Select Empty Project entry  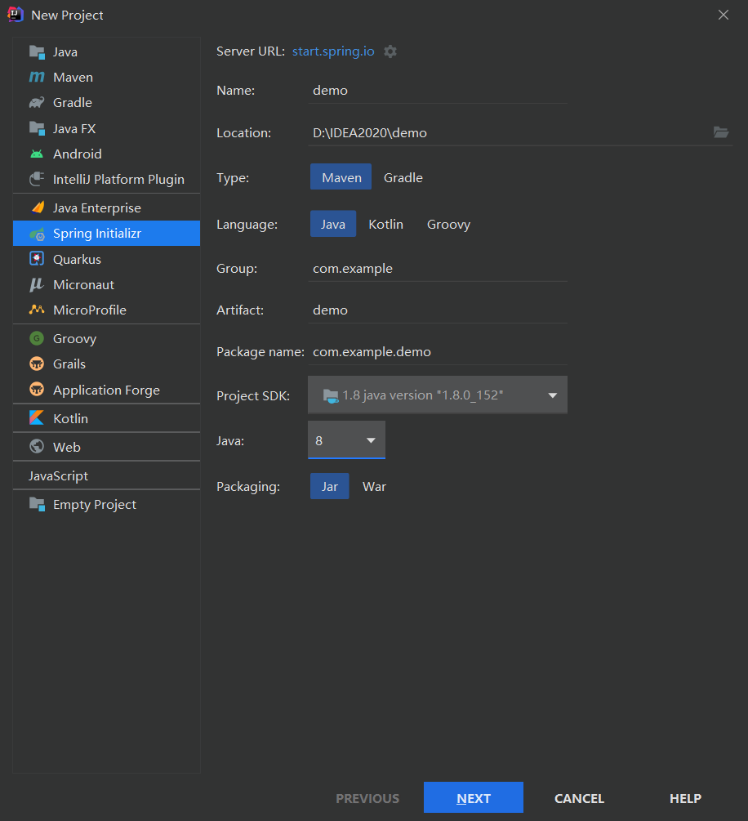pos(106,504)
